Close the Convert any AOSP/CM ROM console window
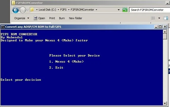170x107 pixels. click(x=165, y=27)
